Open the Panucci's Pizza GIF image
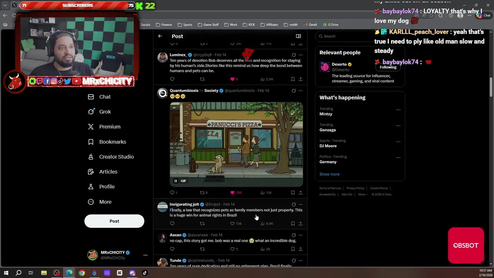Viewport: 494px width, 278px height. pyautogui.click(x=236, y=144)
